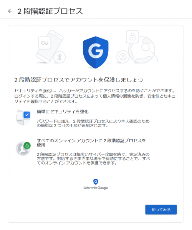
Task: Click the heading 2 段階認証プロセスでアカウントを保護しましょう
Action: [79, 80]
